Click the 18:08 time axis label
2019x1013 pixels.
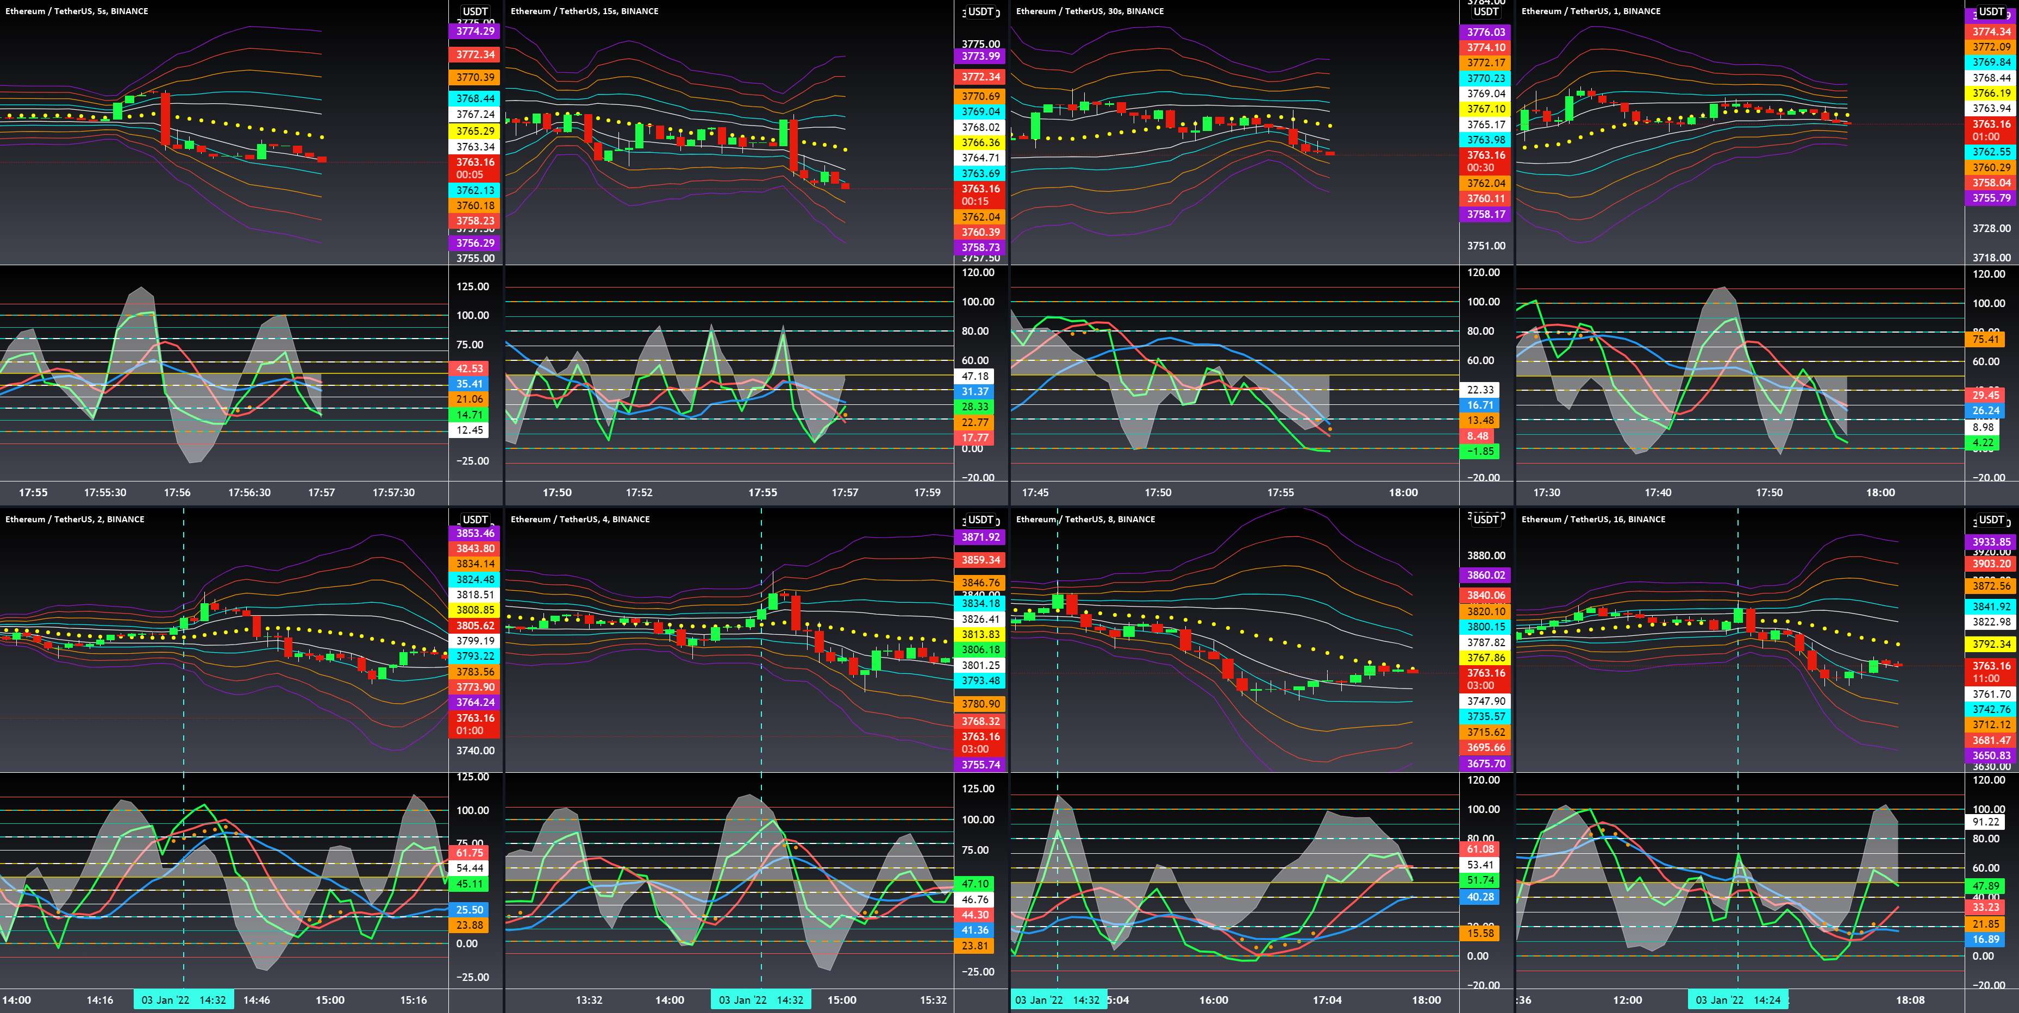point(1910,999)
